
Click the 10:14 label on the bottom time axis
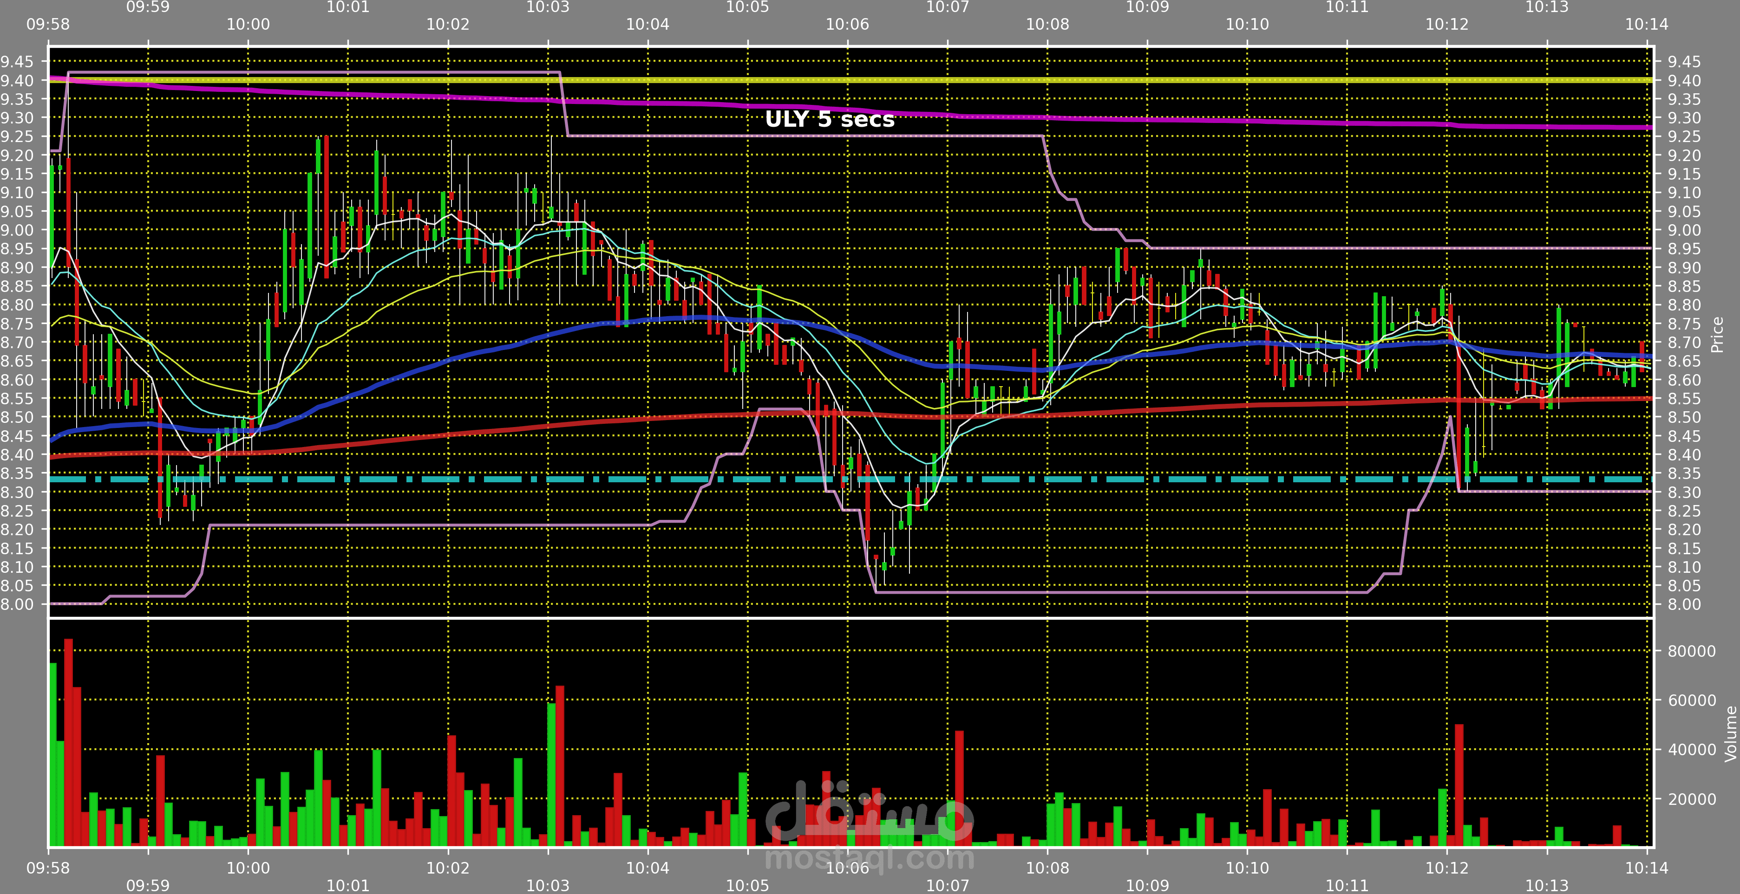pos(1646,868)
